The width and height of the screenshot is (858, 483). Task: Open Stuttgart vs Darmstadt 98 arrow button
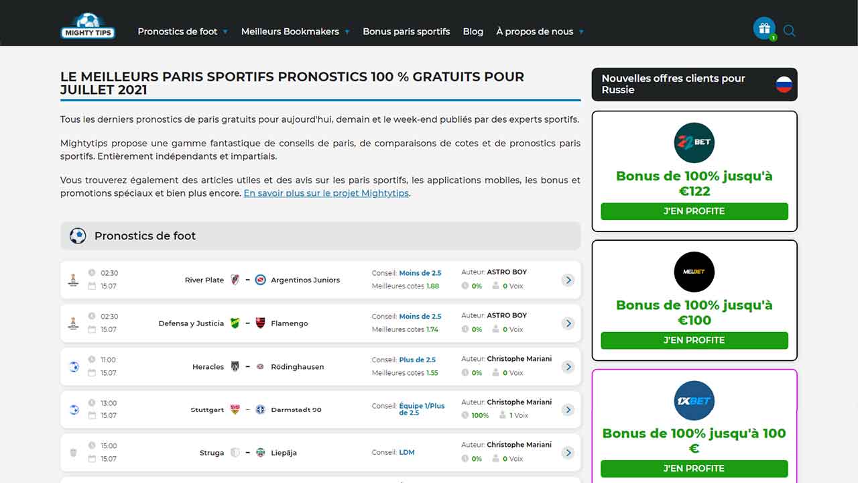point(568,410)
